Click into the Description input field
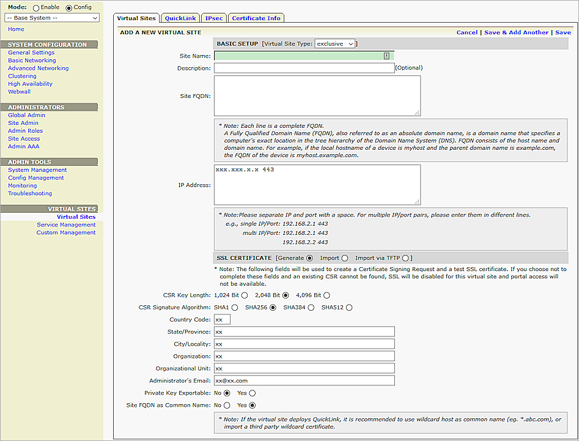The width and height of the screenshot is (579, 441). coord(304,68)
